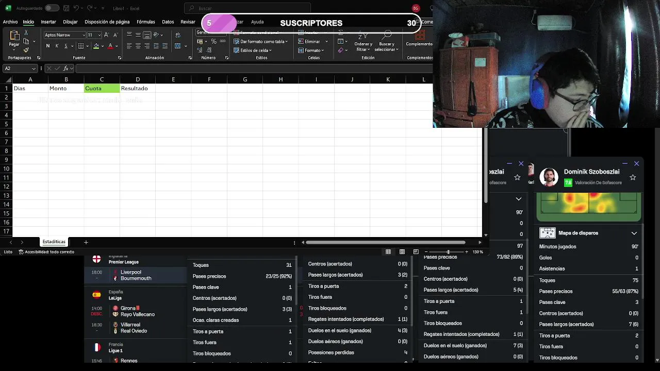Adjust the zoom slider in status bar
Screen dimensions: 660x371
[x=448, y=252]
